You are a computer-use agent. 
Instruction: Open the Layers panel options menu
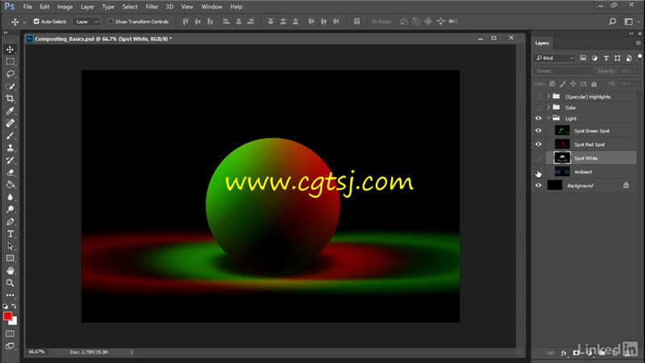(x=639, y=43)
